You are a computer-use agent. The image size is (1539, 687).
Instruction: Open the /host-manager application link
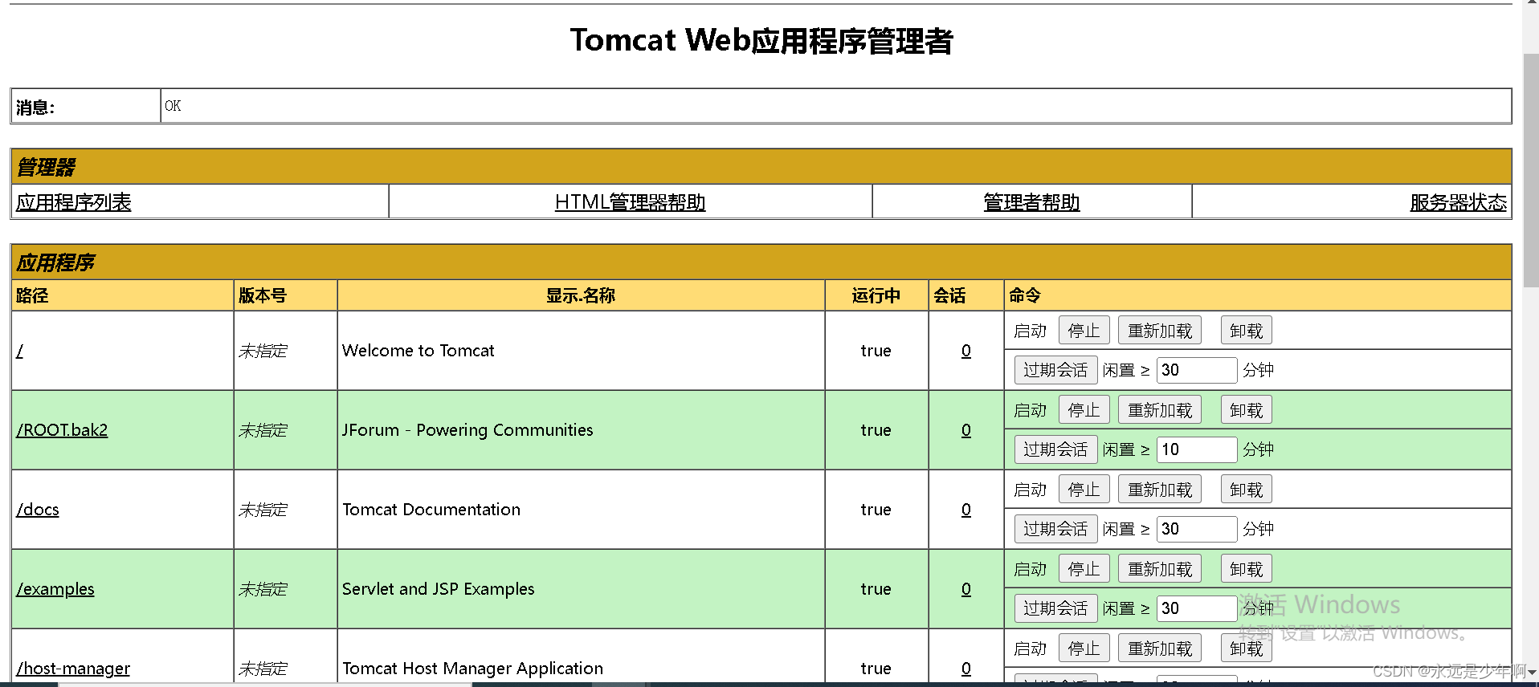click(73, 669)
